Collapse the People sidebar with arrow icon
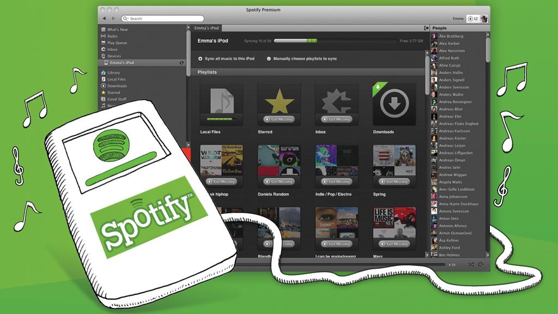This screenshot has height=314, width=558. point(426,28)
